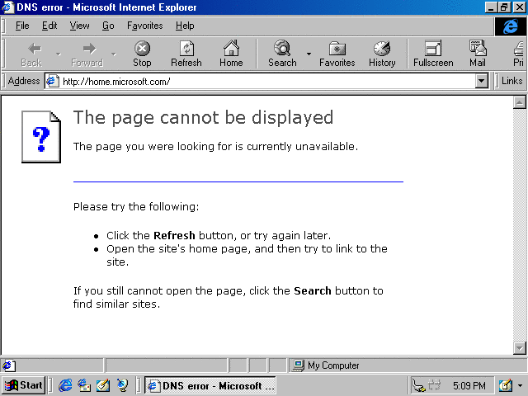Screen dimensions: 528x396
Task: Click the title bar IE icon
Action: pyautogui.click(x=8, y=7)
